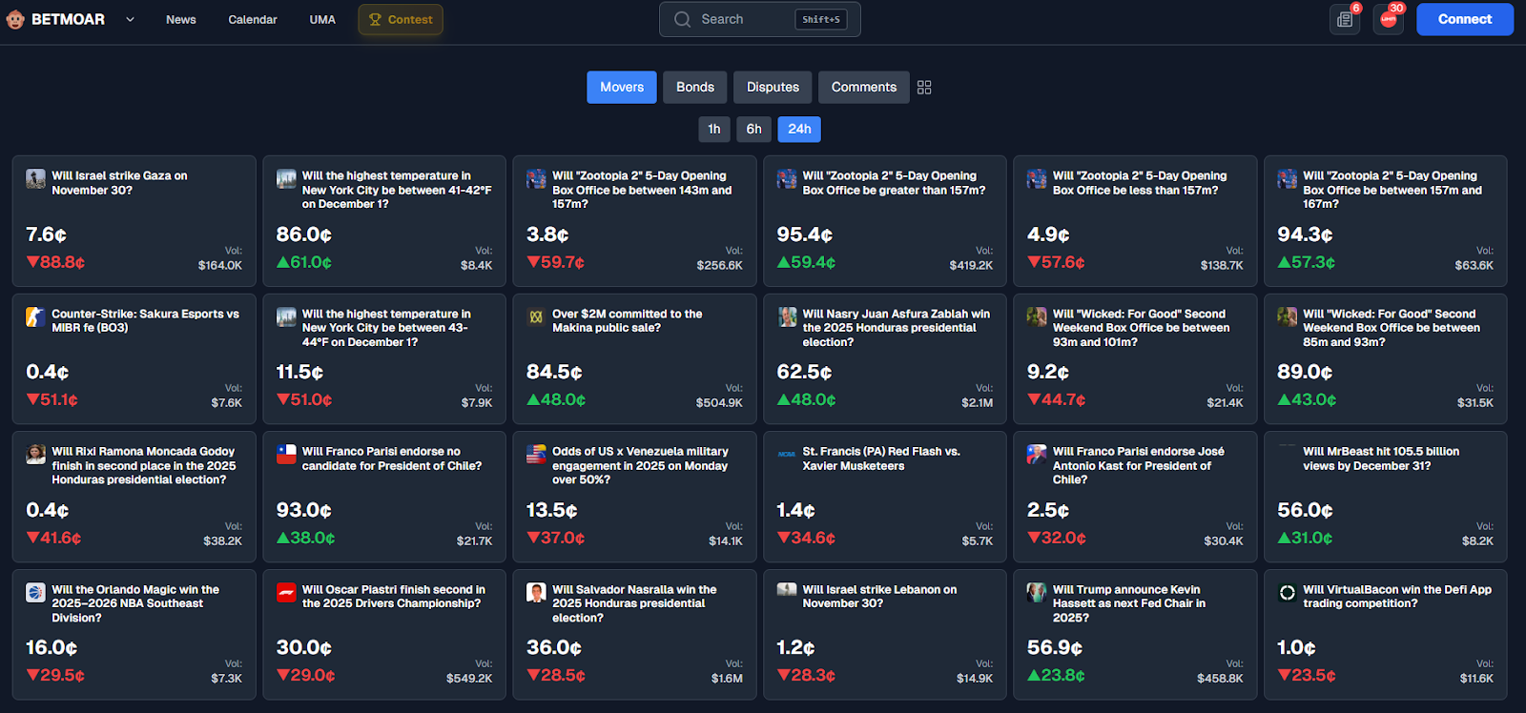Click the BETMOAR monkey logo icon

coord(15,19)
